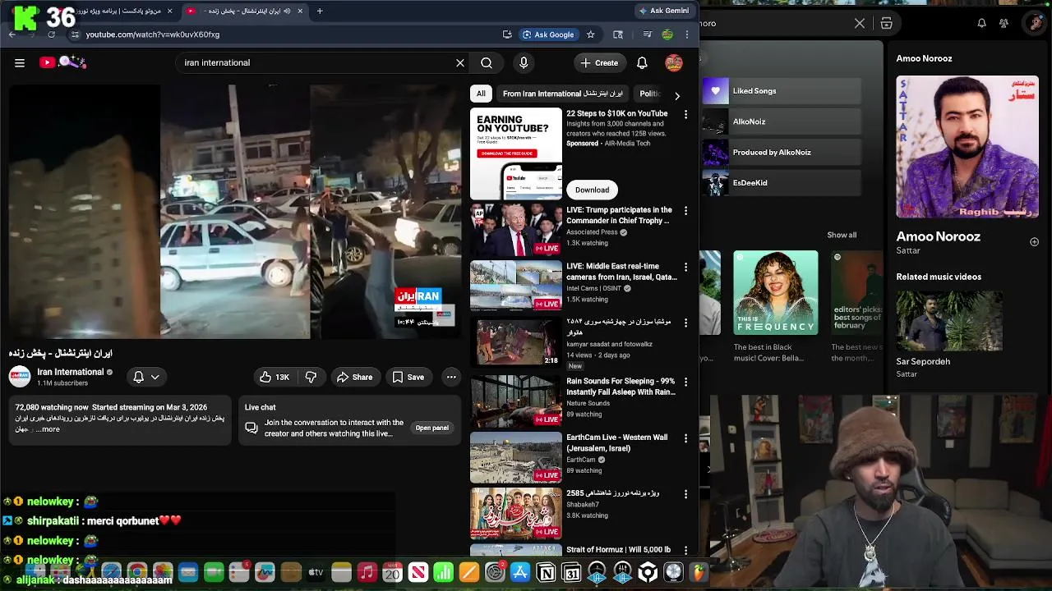Open the Chrome three-dot menu
This screenshot has height=591, width=1052.
click(x=687, y=34)
